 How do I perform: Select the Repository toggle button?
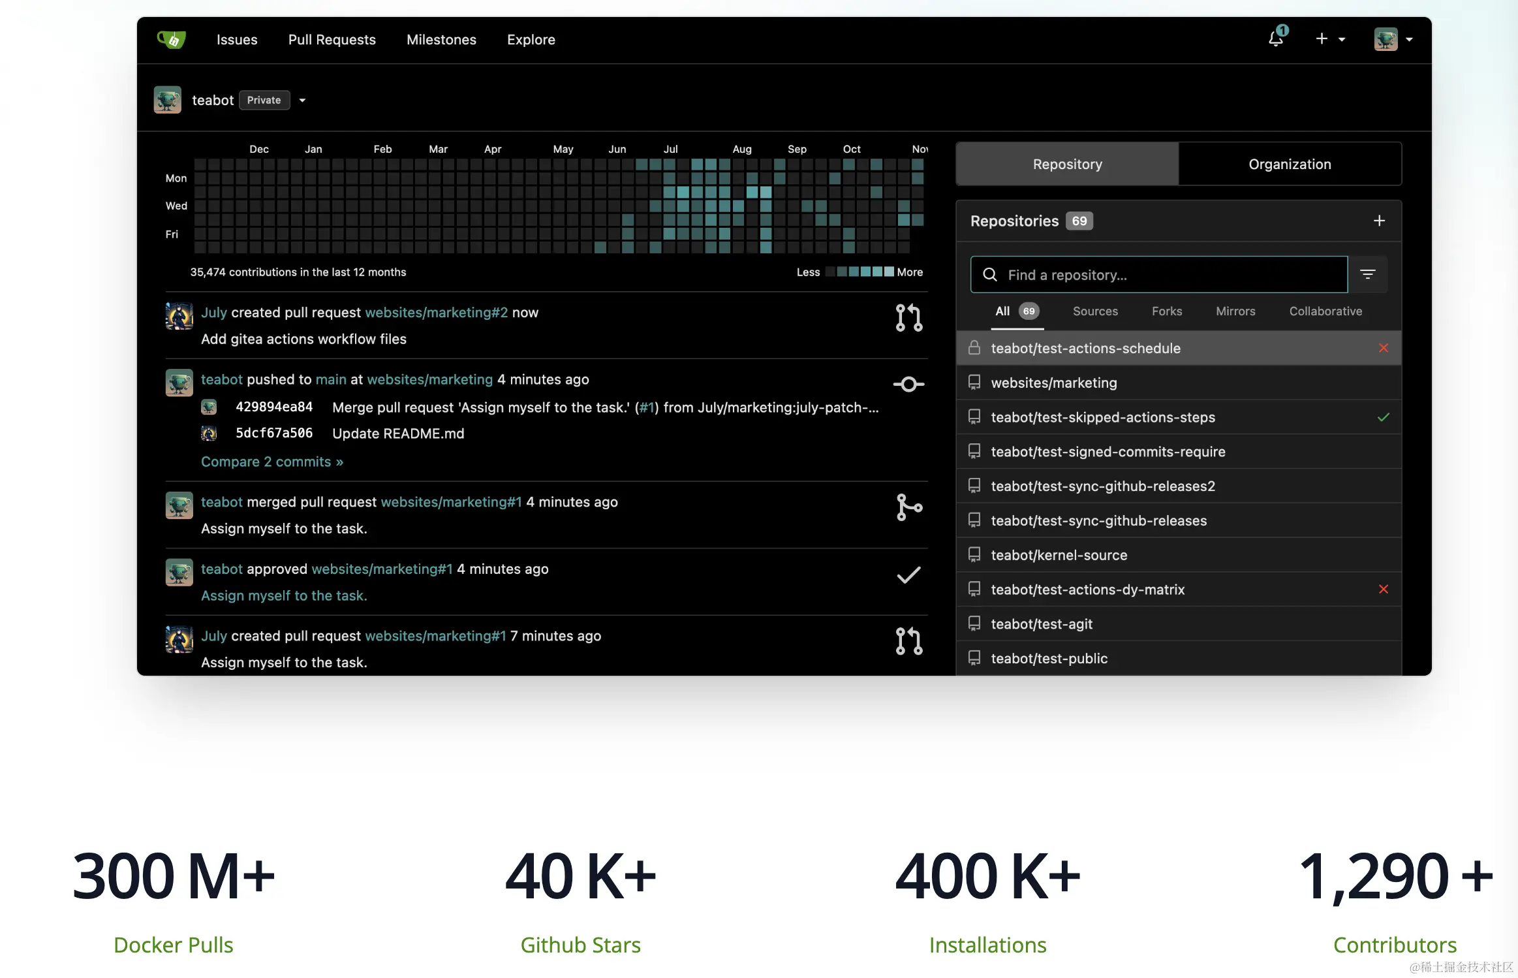coord(1067,164)
